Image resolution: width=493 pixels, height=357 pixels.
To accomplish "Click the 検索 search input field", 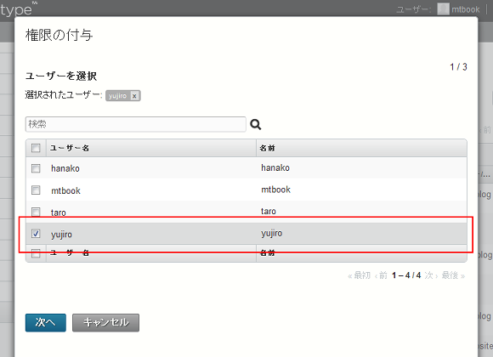I will 135,124.
